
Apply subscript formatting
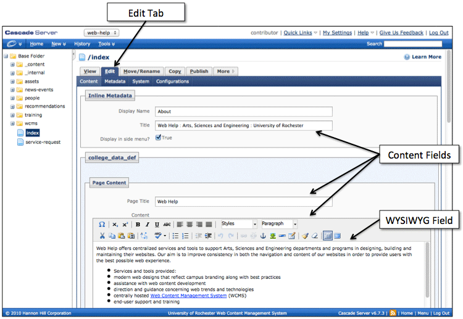(x=115, y=225)
